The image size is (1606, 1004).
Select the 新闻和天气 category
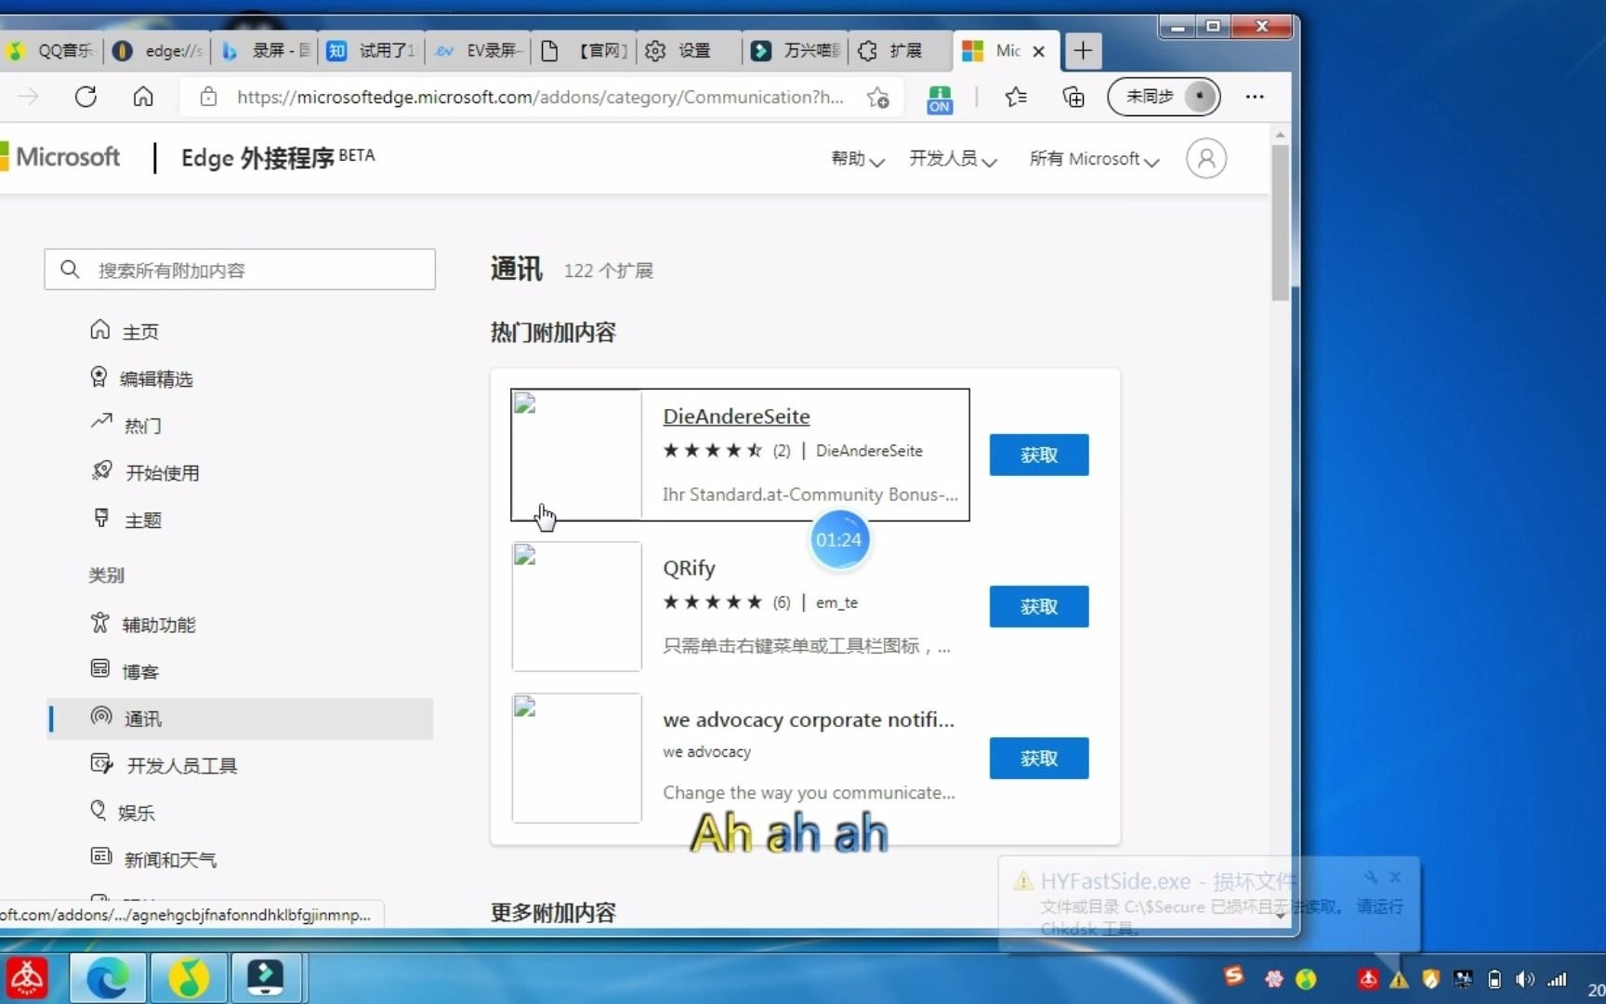tap(153, 859)
